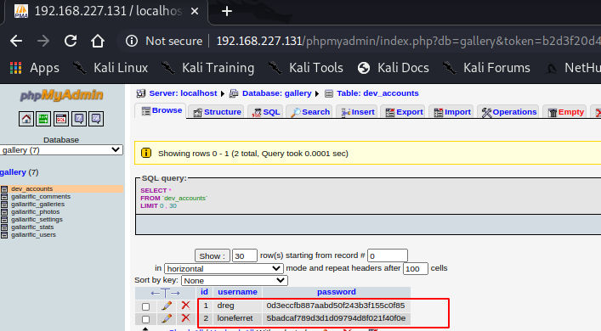Open the horizontal display mode dropdown
The width and height of the screenshot is (601, 331).
[224, 269]
